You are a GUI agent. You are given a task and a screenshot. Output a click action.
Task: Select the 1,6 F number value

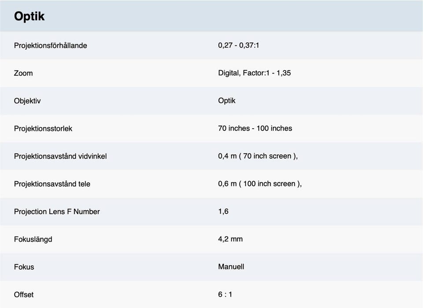pyautogui.click(x=223, y=212)
